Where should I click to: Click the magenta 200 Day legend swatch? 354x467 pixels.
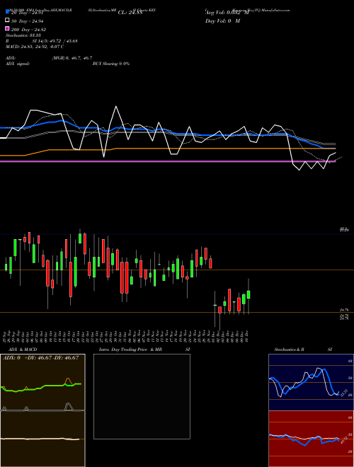pos(7,28)
